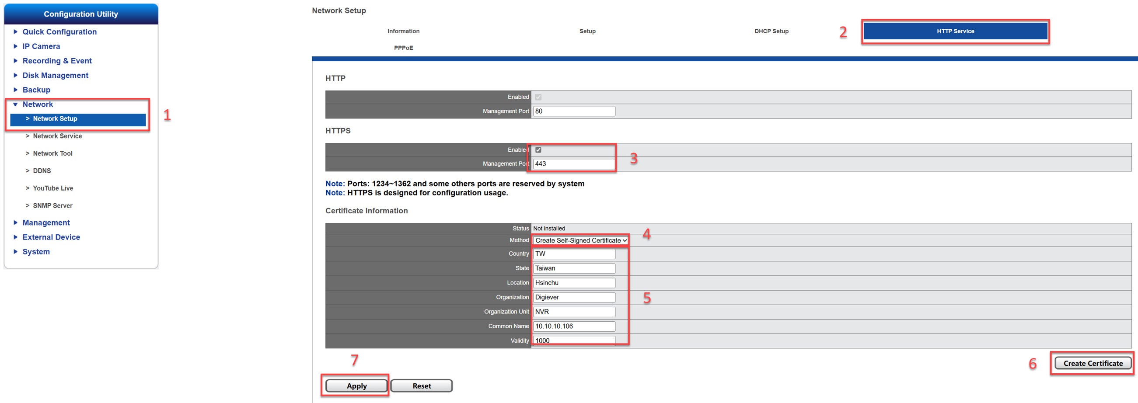Expand the IP Camera triangle icon
Image resolution: width=1138 pixels, height=403 pixels.
pyautogui.click(x=15, y=46)
